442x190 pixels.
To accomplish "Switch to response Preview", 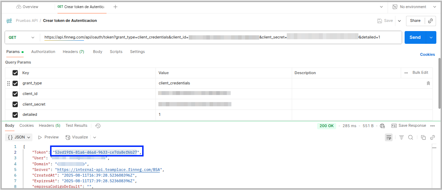I will click(48, 137).
